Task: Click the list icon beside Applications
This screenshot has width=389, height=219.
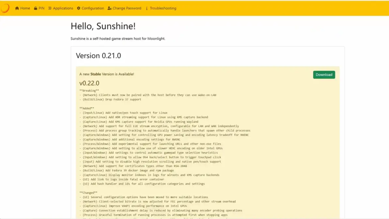Action: pos(50,8)
